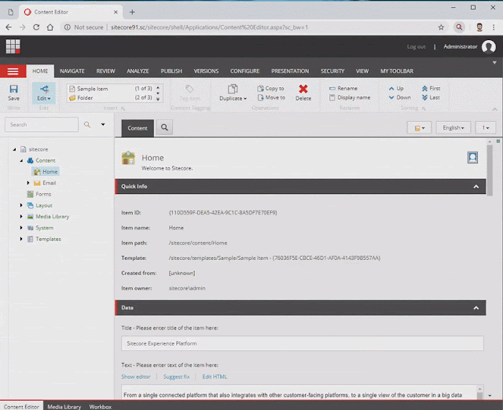Open the red hamburger menu button
Viewport: 503px width, 410px height.
(x=13, y=71)
